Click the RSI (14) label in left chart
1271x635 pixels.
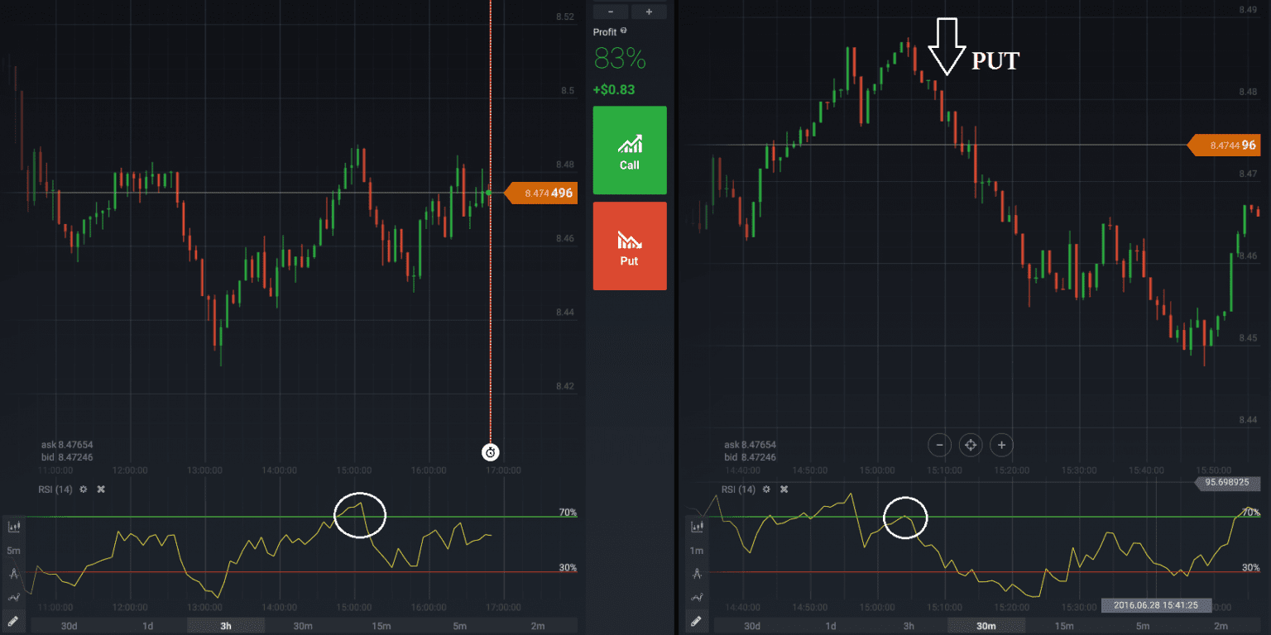pyautogui.click(x=55, y=489)
